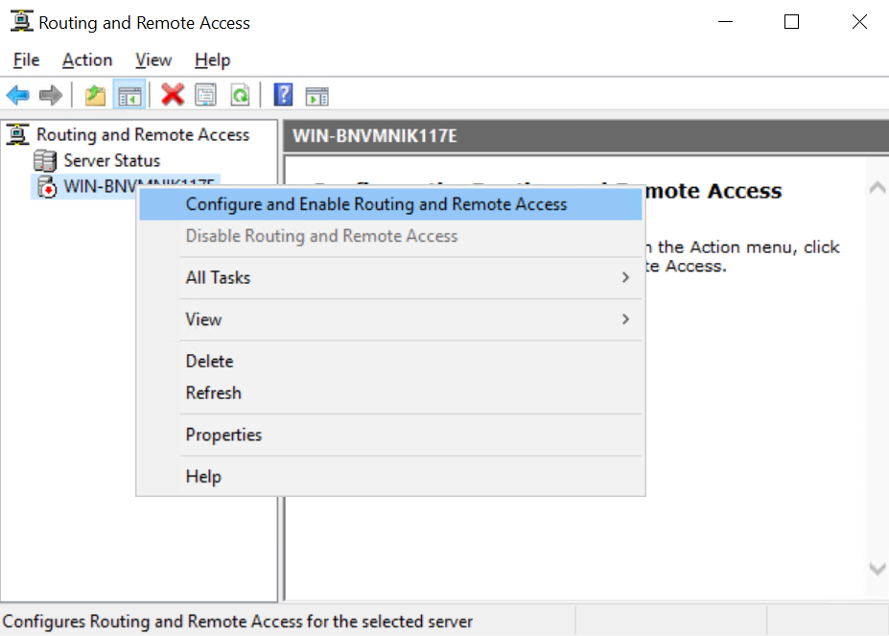Click the "mote Access" heading in the right pane

pos(714,191)
